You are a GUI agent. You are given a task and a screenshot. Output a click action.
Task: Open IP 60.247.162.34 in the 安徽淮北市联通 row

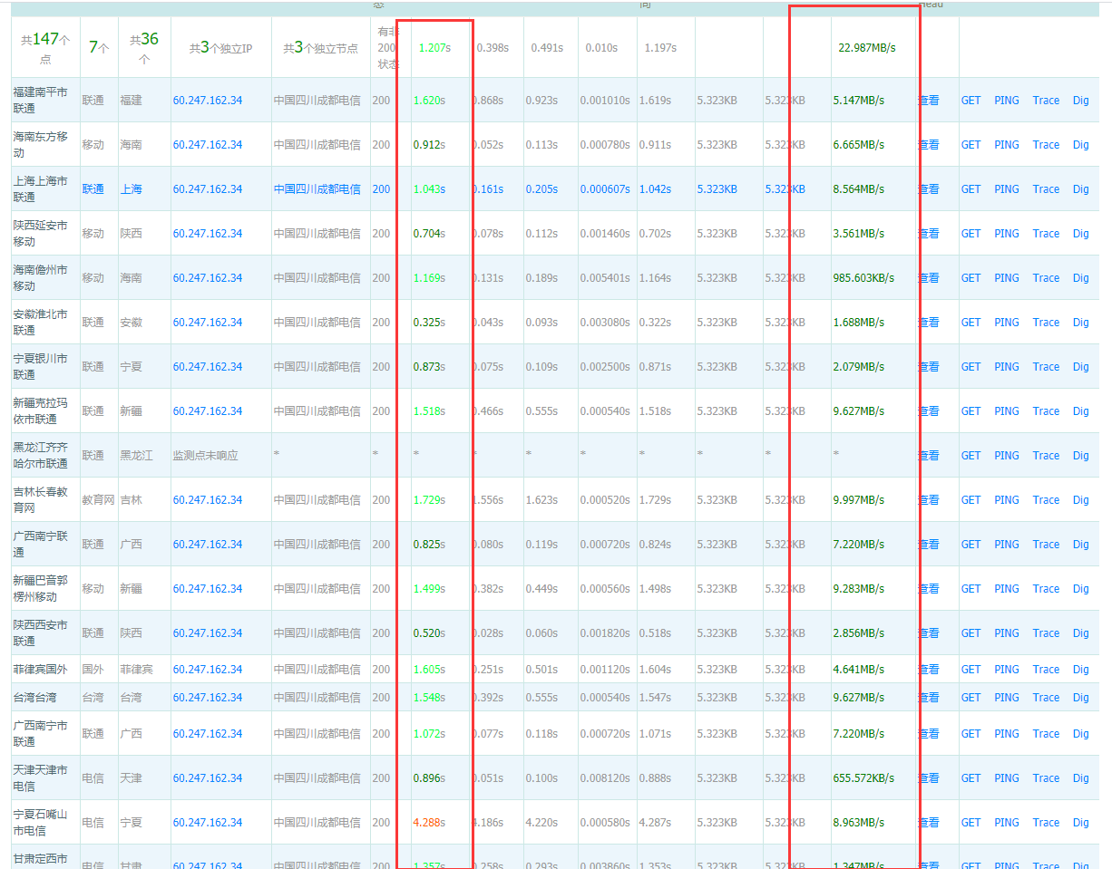208,323
